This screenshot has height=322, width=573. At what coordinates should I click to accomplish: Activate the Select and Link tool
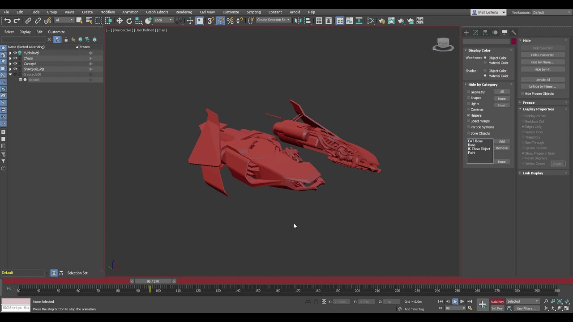(x=28, y=21)
